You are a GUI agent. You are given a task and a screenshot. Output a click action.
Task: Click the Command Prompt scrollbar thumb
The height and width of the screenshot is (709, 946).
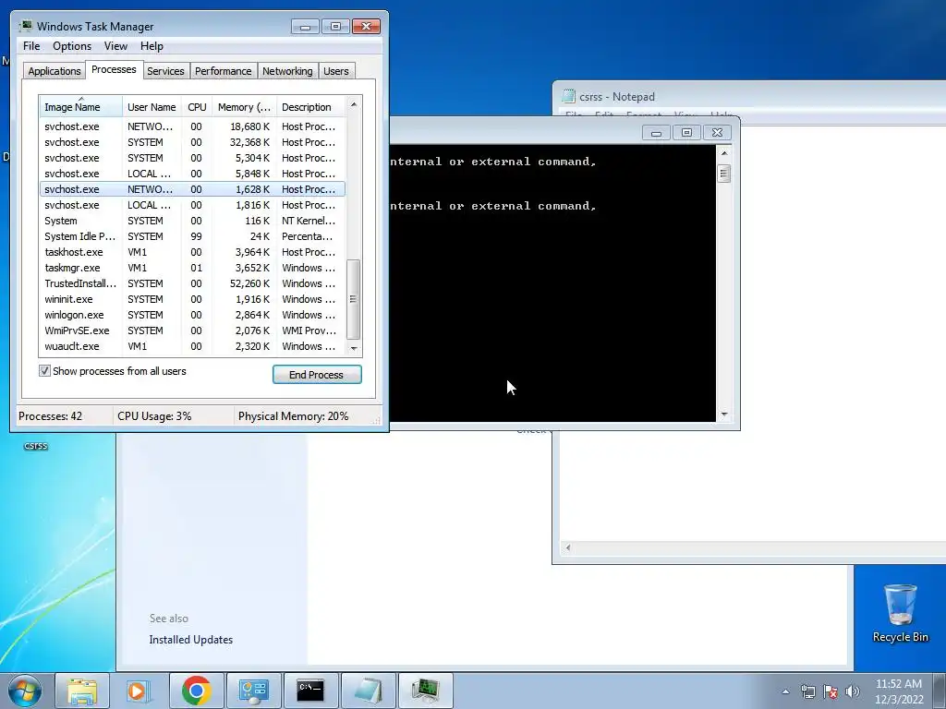coord(724,174)
